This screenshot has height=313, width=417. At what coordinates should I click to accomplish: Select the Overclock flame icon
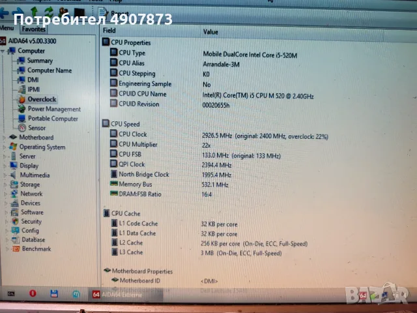(22, 99)
